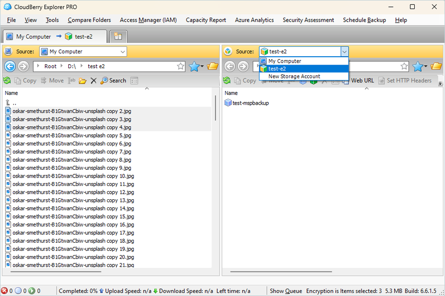
Task: Go forward in the right pane navigation
Action: (x=243, y=67)
